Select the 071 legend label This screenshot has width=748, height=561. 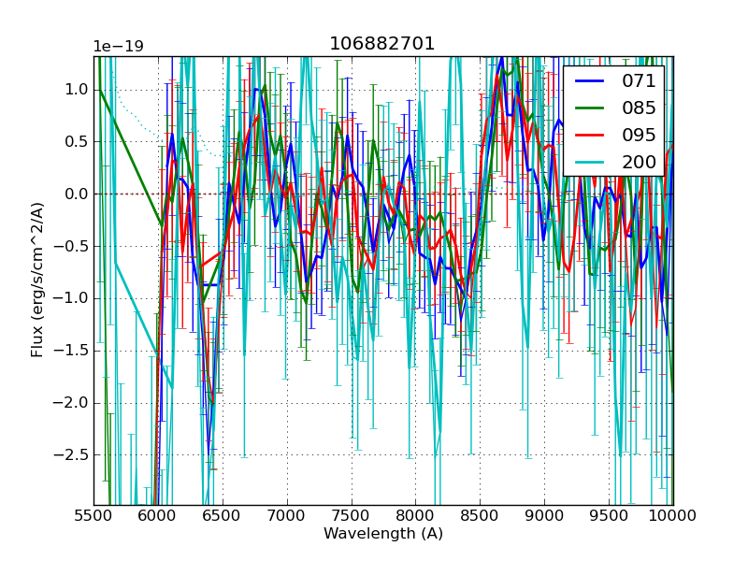click(639, 81)
